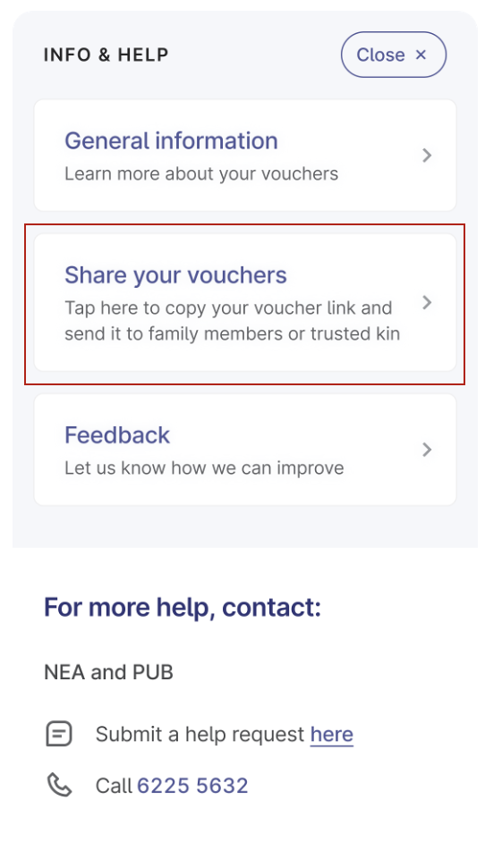Open the General information heading
Viewport: 485px width, 842px height.
point(171,140)
